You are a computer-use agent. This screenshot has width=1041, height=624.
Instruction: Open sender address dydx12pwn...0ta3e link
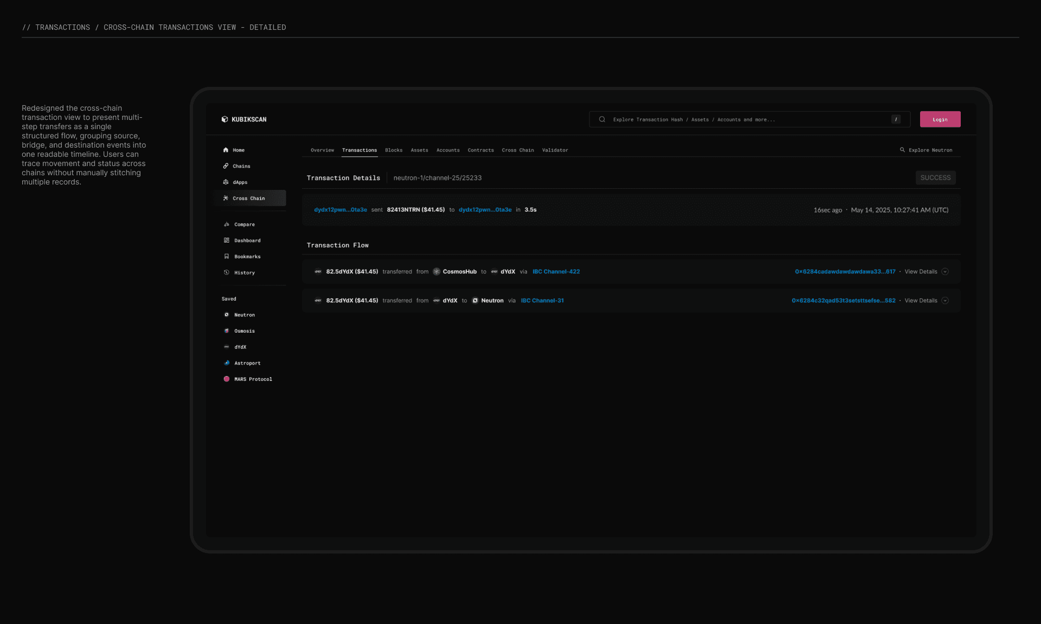pos(340,210)
